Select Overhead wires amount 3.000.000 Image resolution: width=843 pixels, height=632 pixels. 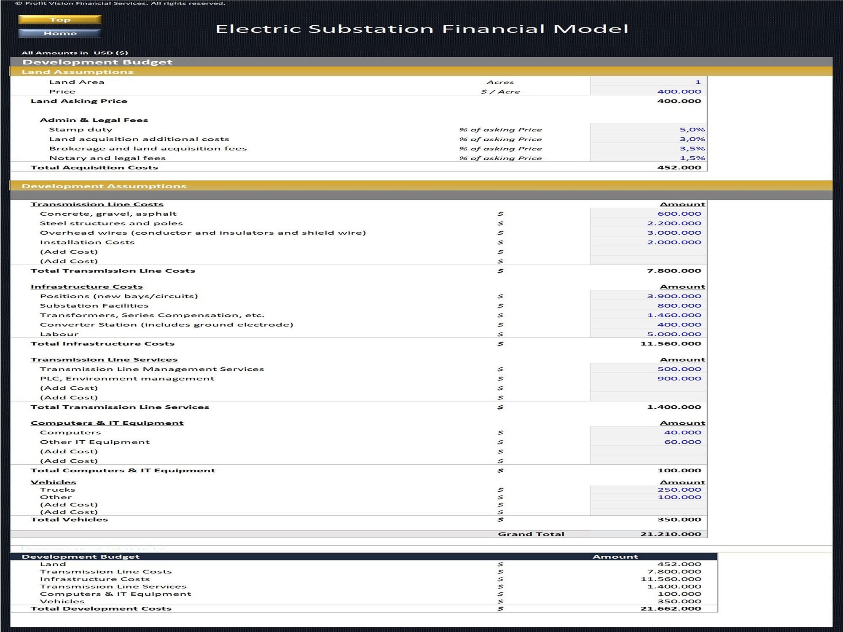(648, 233)
